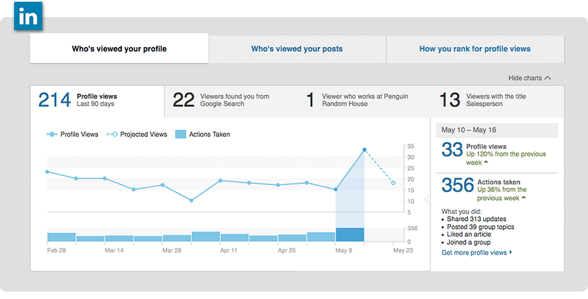Open the Get more profile views link
This screenshot has height=299, width=588.
[x=477, y=252]
